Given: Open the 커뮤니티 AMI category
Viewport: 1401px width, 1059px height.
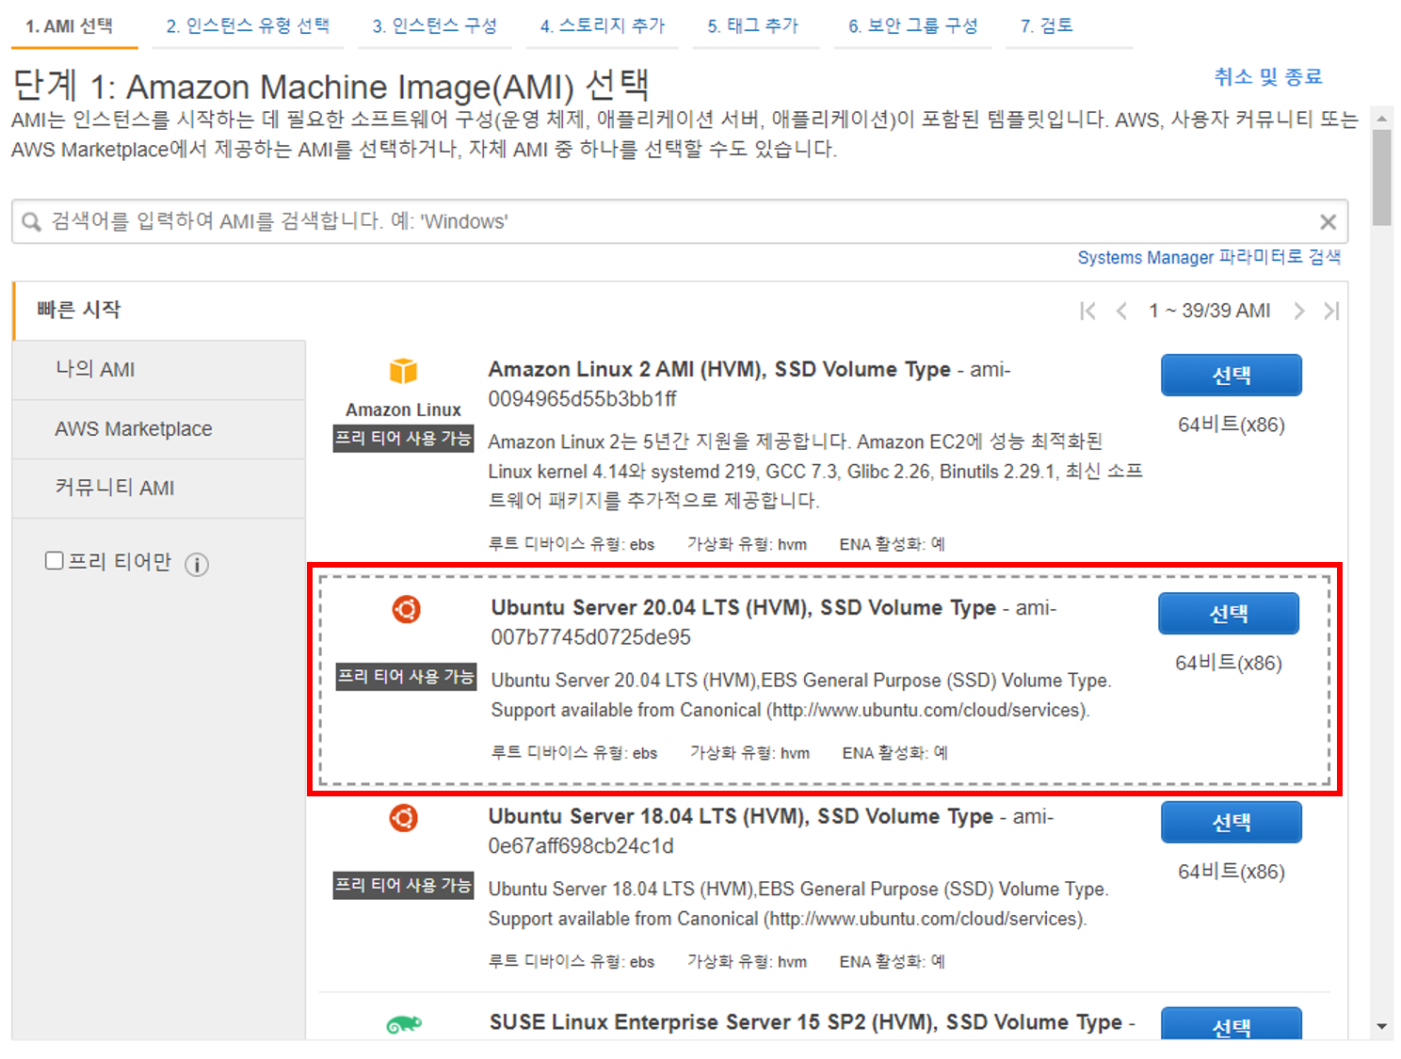Looking at the screenshot, I should pos(159,489).
